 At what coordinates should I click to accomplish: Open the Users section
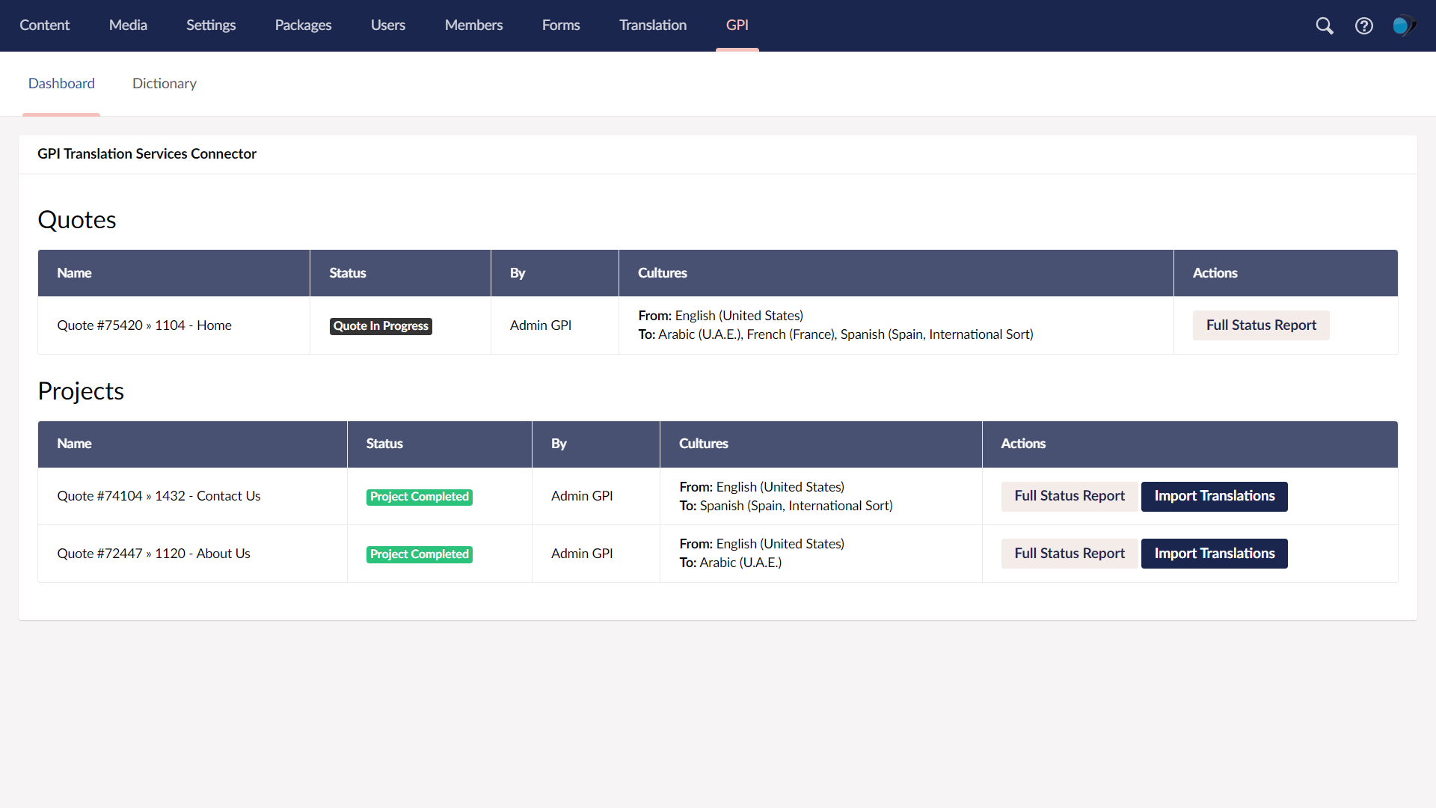[x=388, y=25]
